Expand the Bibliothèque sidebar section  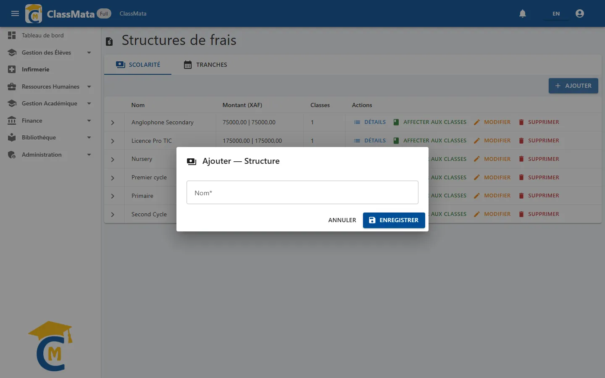coord(50,137)
